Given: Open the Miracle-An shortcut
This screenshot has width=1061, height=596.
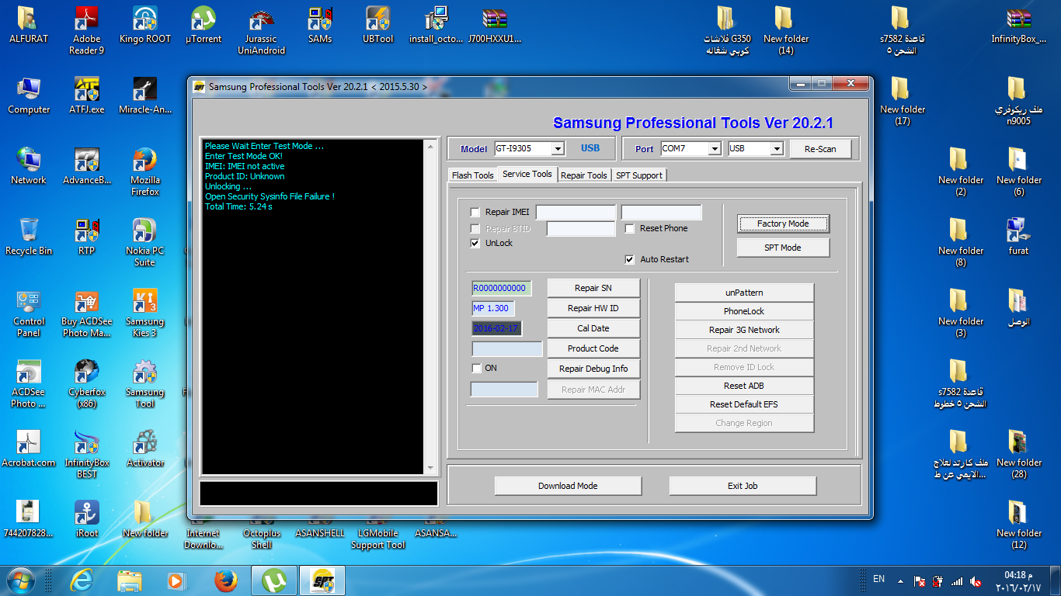Looking at the screenshot, I should pos(144,95).
